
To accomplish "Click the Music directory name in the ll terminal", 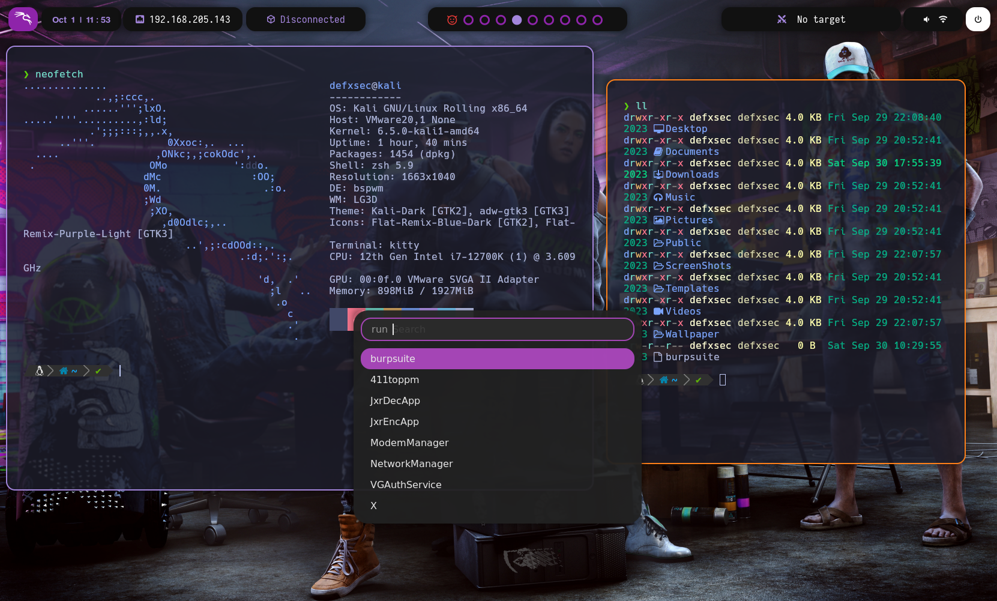I will point(680,197).
